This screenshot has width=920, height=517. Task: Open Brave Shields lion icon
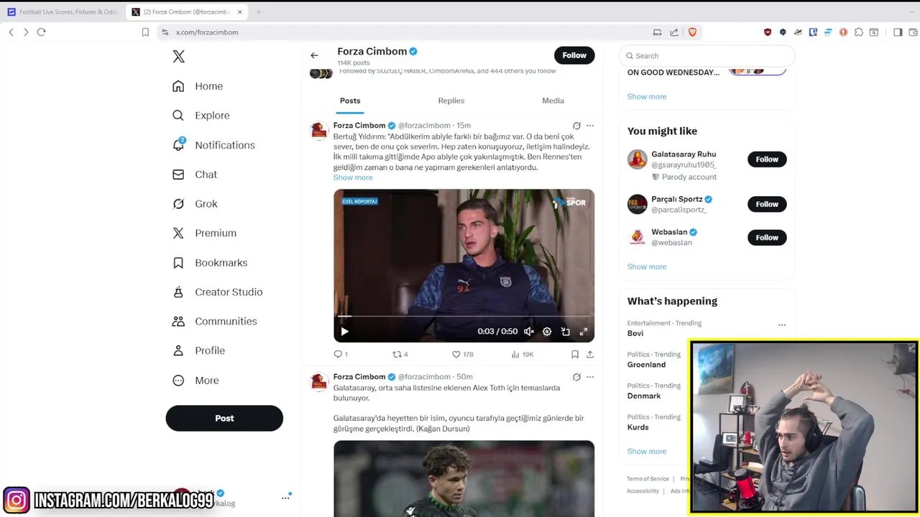coord(693,32)
